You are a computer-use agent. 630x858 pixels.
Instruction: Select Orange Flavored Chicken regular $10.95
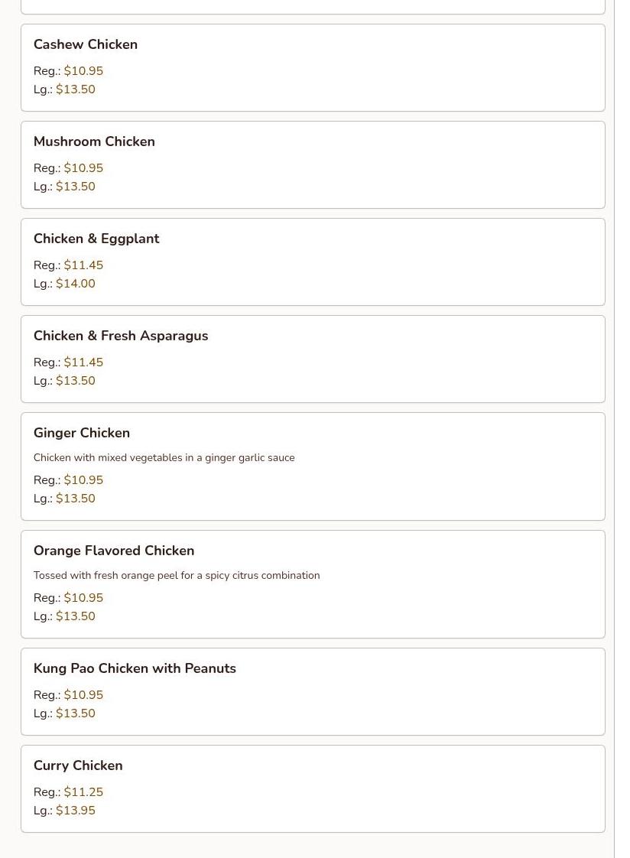[83, 598]
